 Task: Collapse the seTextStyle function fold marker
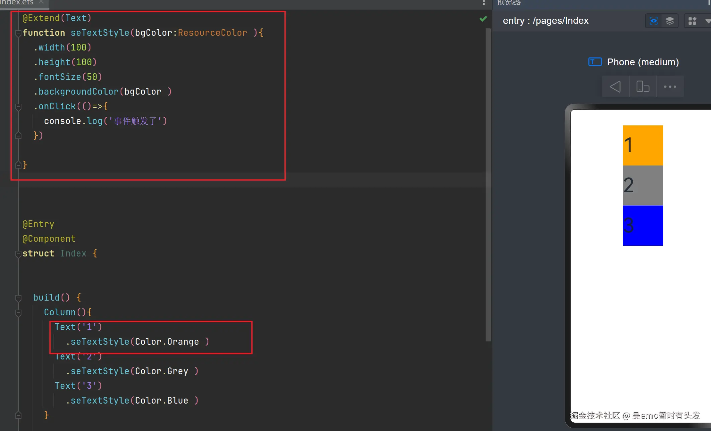(18, 33)
